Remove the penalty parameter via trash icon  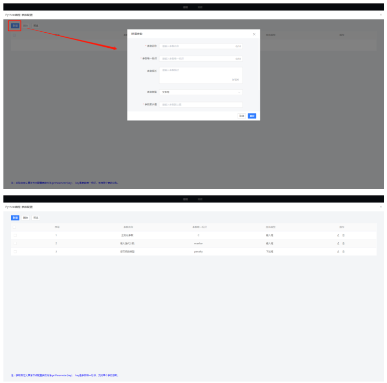344,252
